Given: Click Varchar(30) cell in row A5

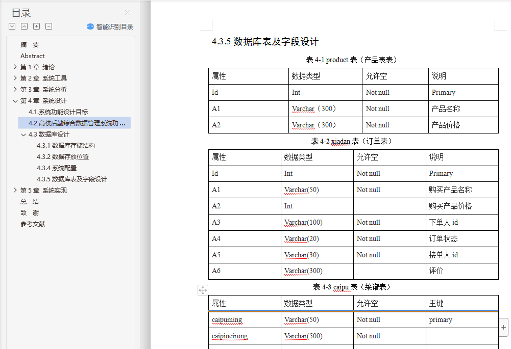Looking at the screenshot, I should click(317, 255).
